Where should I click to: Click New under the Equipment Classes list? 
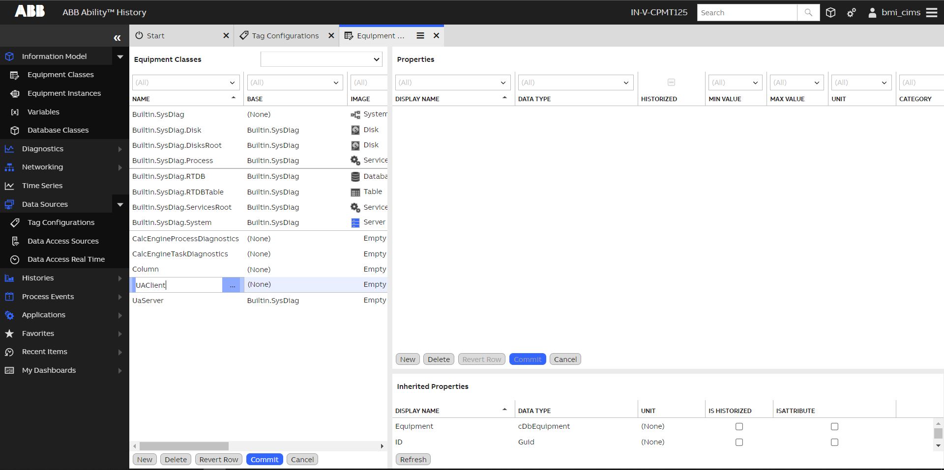(x=145, y=460)
